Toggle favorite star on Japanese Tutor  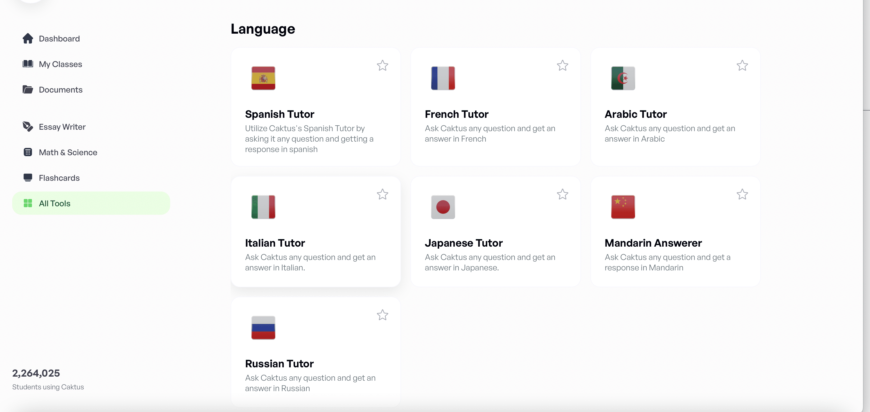click(x=562, y=194)
